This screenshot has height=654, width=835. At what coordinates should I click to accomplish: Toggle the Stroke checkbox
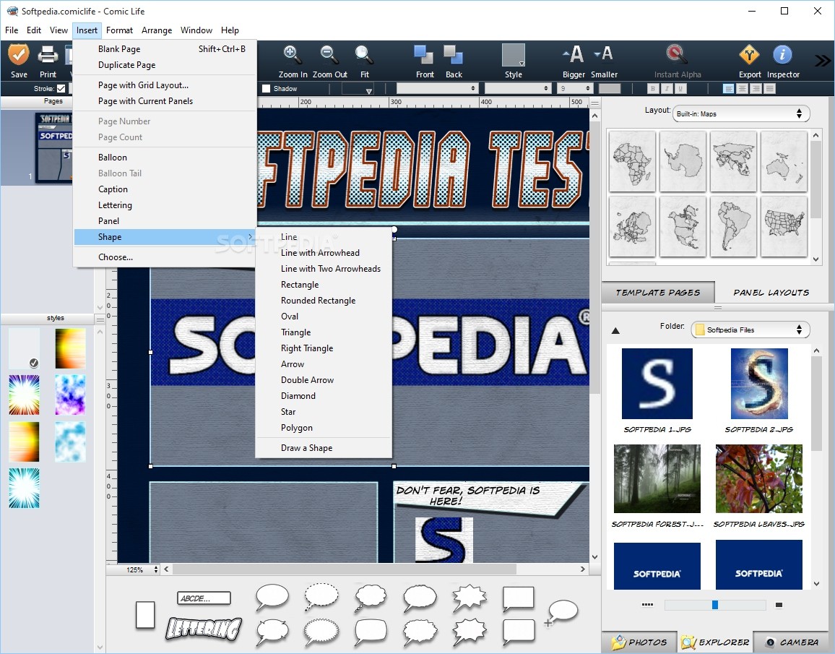coord(61,88)
